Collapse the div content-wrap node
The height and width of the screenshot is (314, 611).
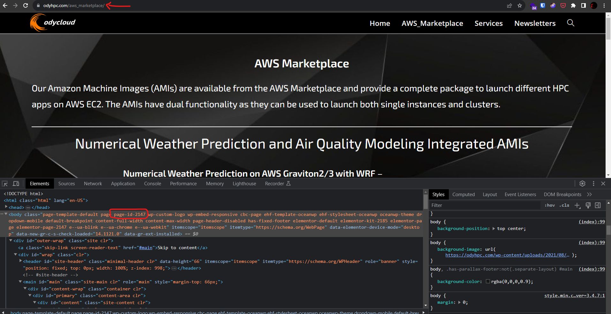point(25,289)
